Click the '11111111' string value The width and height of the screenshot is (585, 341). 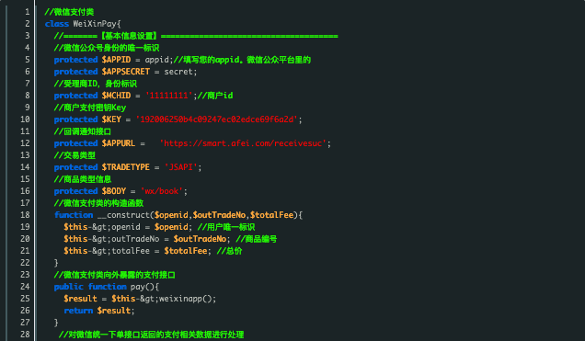coord(169,96)
